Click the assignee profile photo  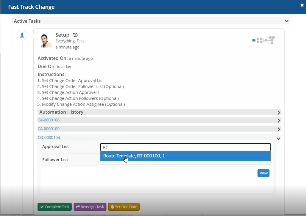46,40
